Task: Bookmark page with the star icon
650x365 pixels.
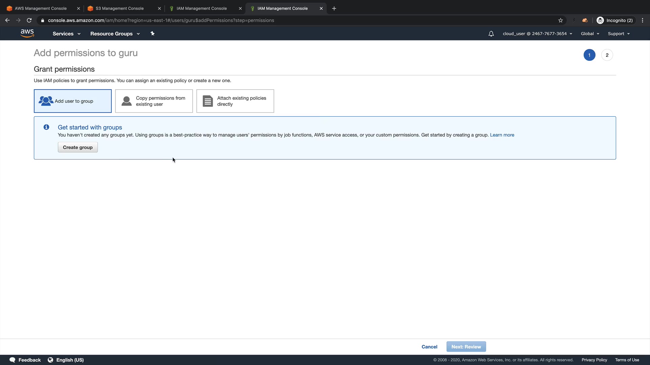Action: pyautogui.click(x=561, y=20)
